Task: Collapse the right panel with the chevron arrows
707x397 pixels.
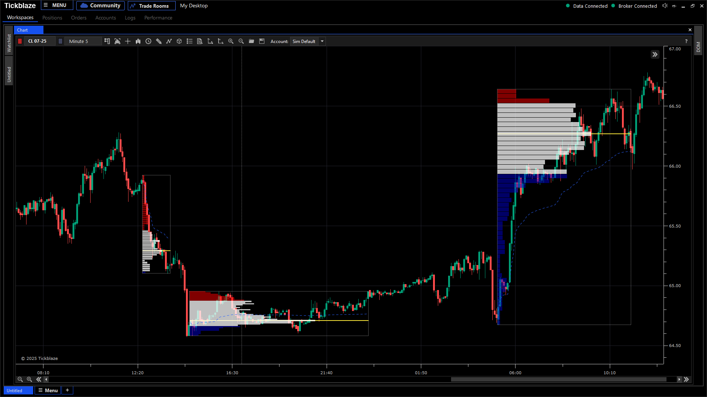Action: (655, 54)
